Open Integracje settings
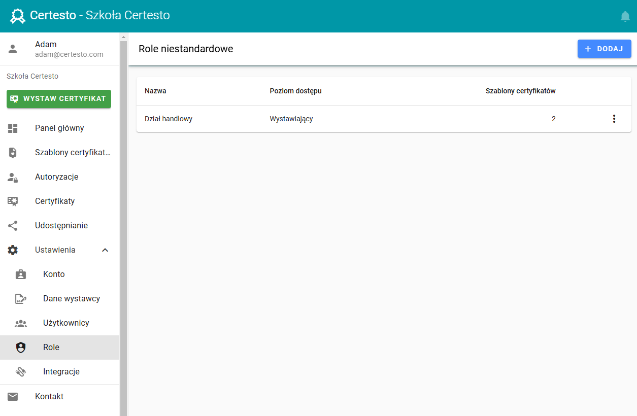 tap(59, 372)
